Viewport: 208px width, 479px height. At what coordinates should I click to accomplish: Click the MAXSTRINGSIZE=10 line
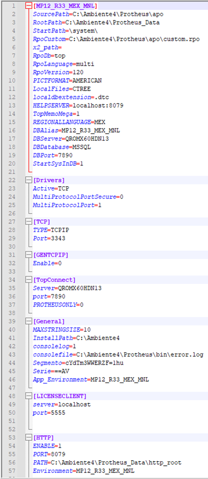point(62,330)
